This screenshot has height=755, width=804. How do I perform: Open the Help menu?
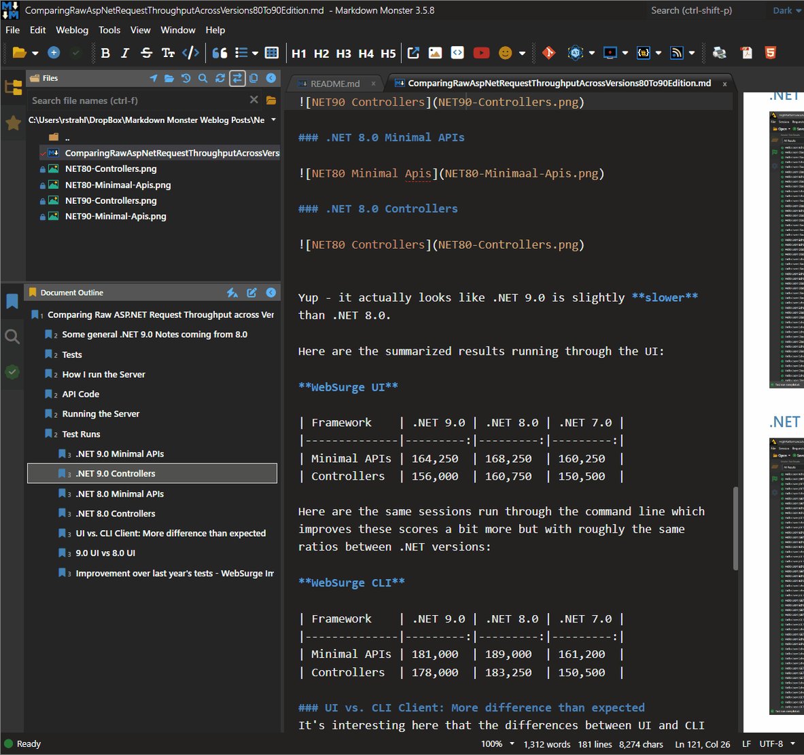(216, 30)
